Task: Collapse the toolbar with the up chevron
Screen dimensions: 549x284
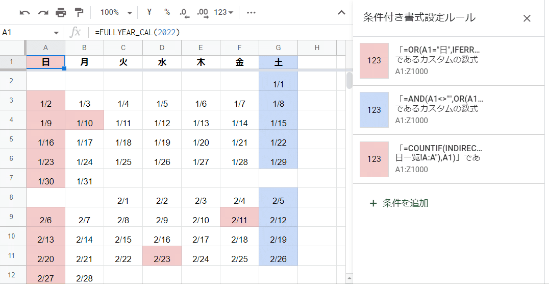Action: pyautogui.click(x=341, y=12)
